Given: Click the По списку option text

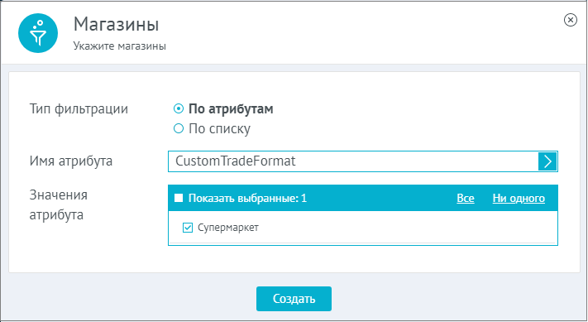Looking at the screenshot, I should 219,129.
